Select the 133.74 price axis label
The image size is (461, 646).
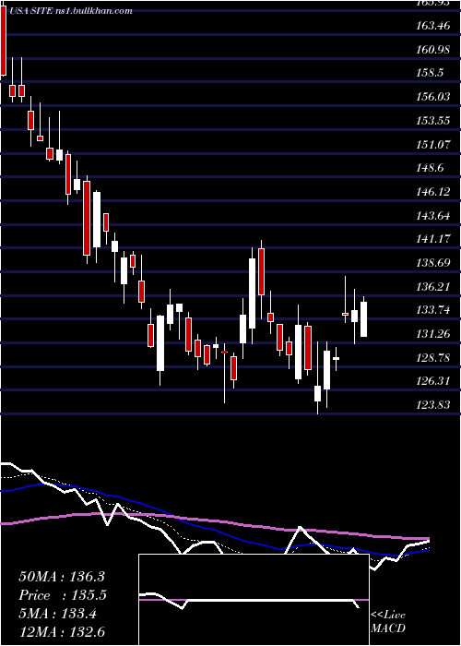pyautogui.click(x=433, y=310)
